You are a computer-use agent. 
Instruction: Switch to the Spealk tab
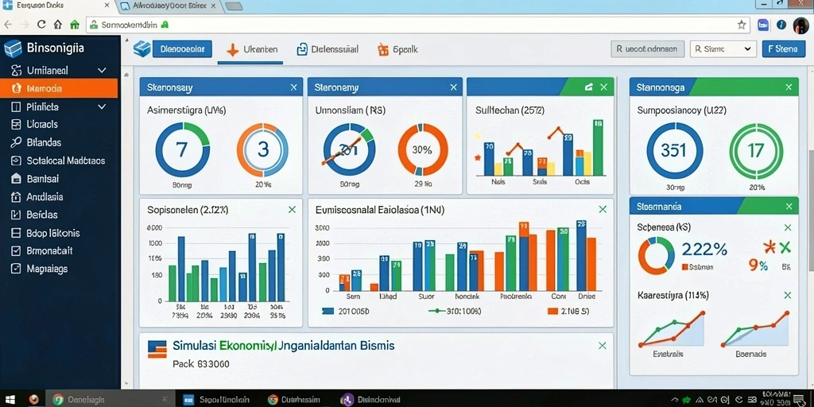pos(397,50)
